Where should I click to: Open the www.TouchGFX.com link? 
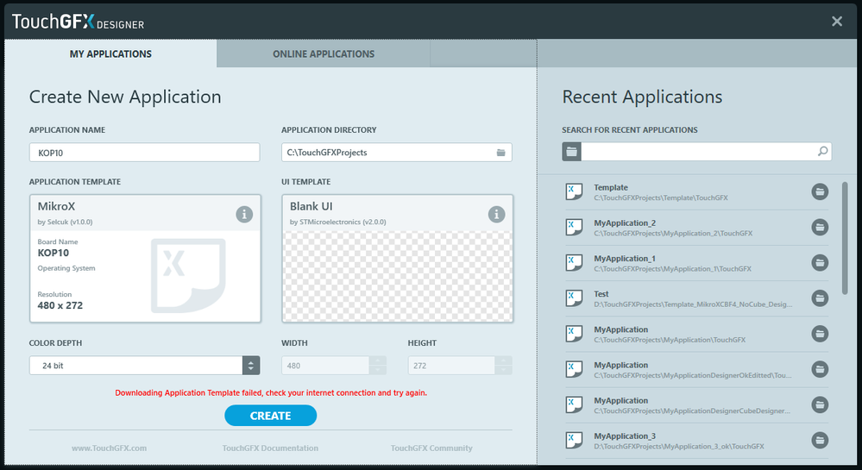pos(109,448)
